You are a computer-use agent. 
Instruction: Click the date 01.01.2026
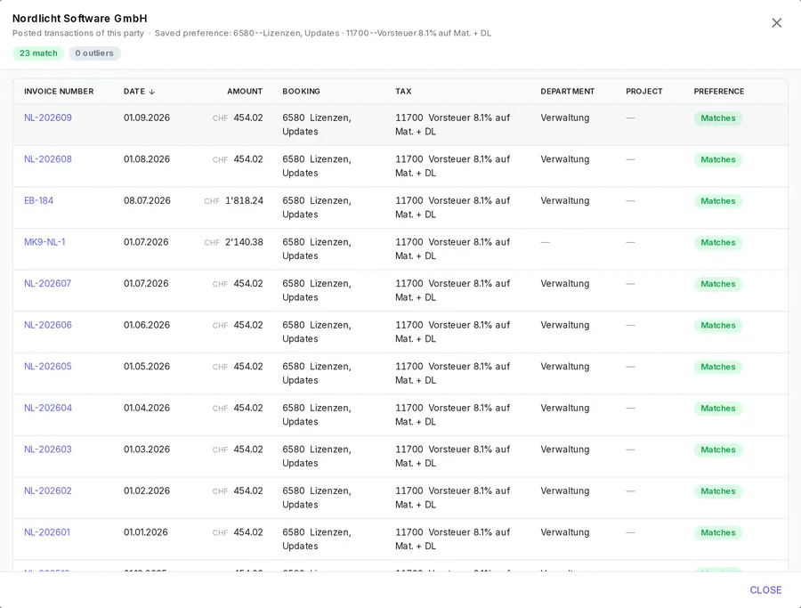146,531
